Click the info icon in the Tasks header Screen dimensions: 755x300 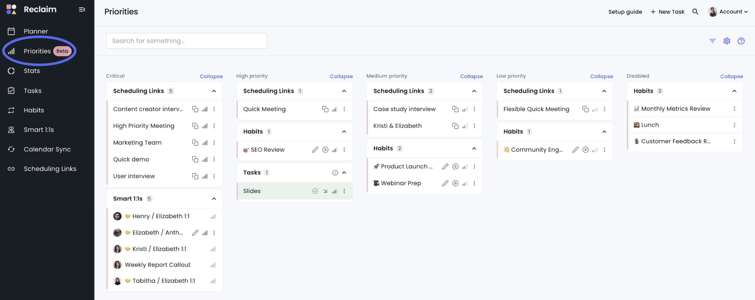pyautogui.click(x=335, y=173)
